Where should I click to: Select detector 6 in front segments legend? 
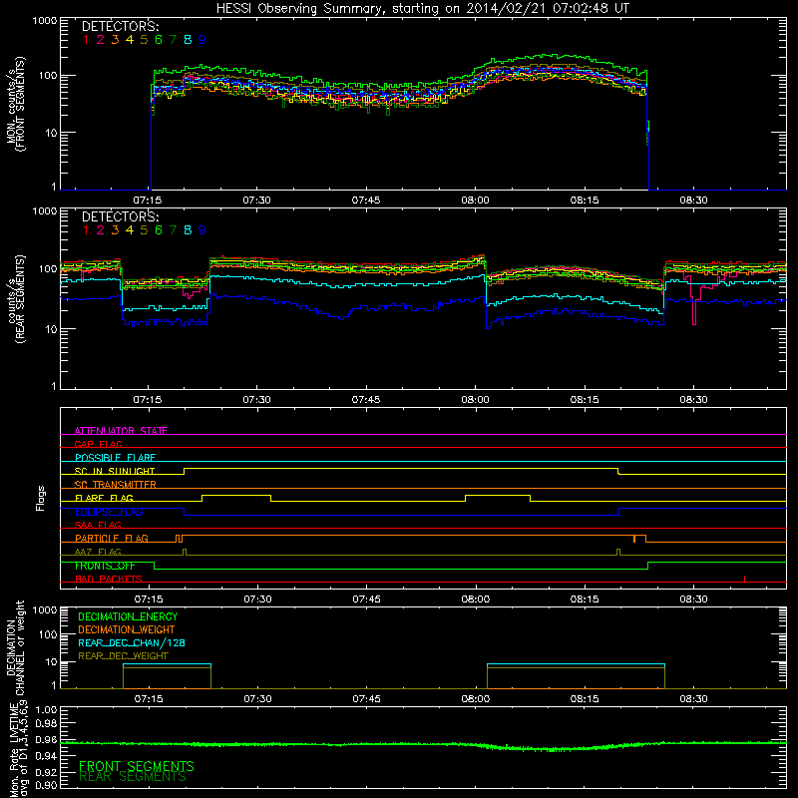pos(159,40)
